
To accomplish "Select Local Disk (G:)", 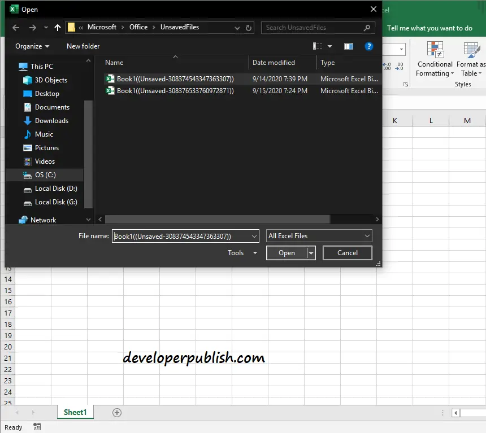I will point(56,202).
